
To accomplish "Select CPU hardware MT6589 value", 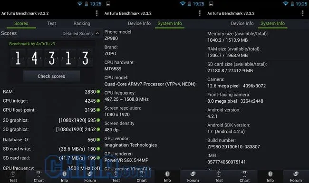I will click(x=113, y=69).
